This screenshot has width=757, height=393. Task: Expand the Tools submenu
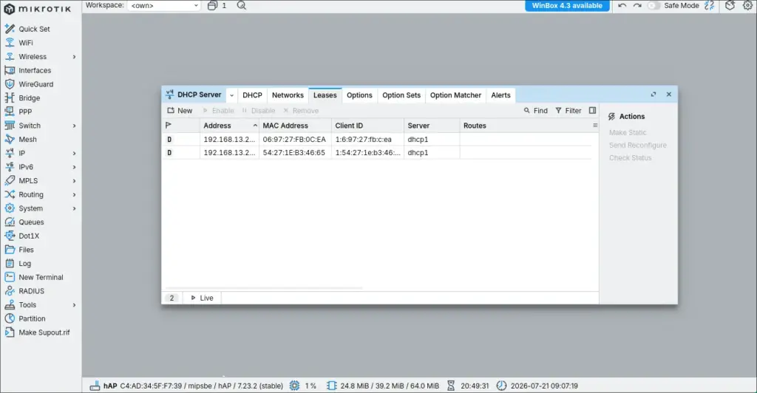[75, 305]
